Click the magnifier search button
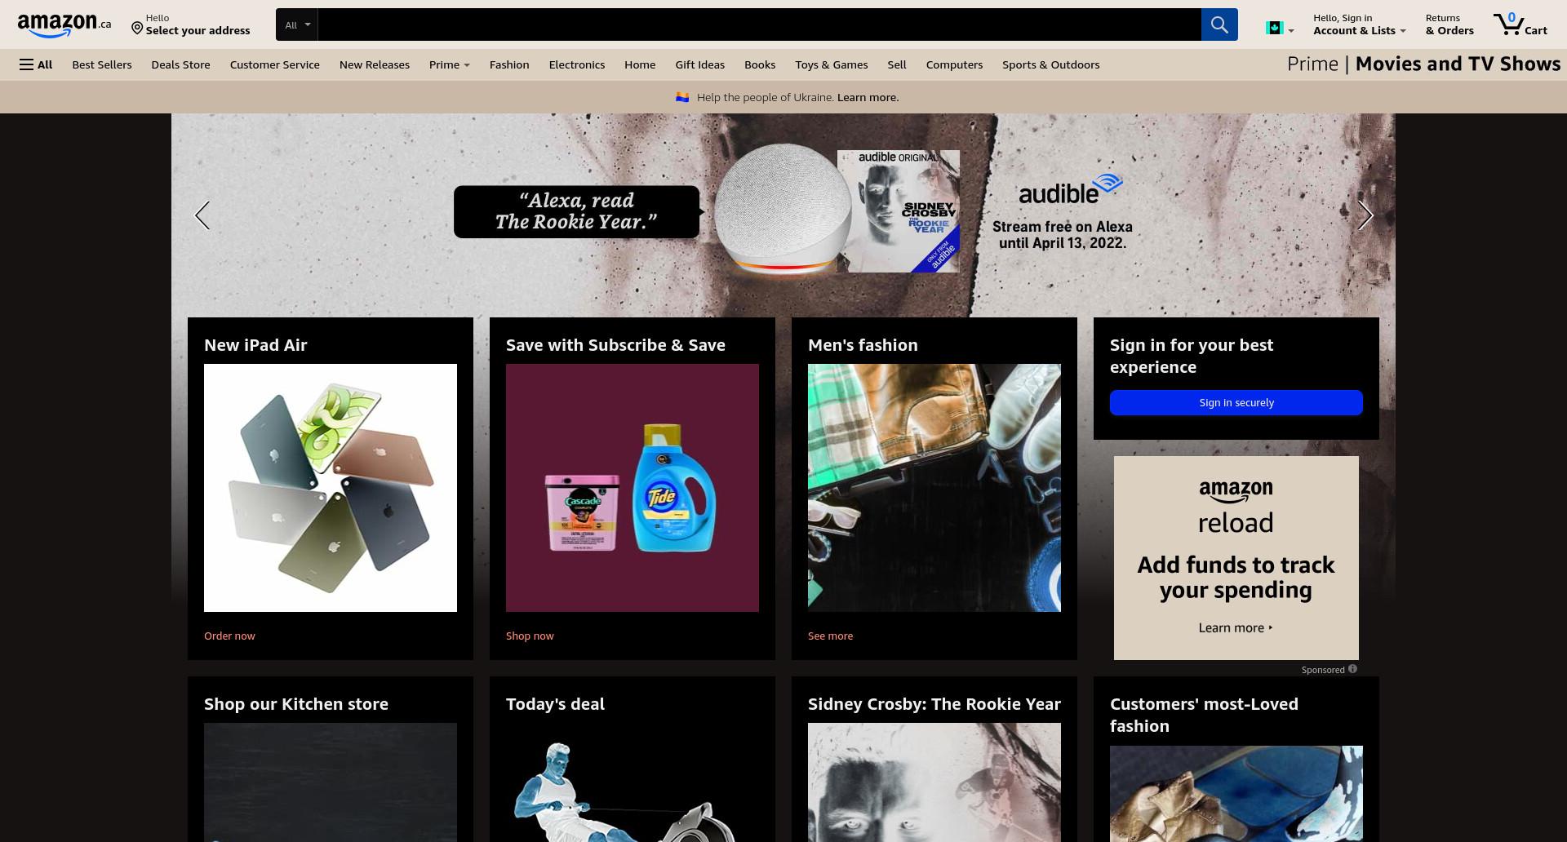 [x=1219, y=24]
